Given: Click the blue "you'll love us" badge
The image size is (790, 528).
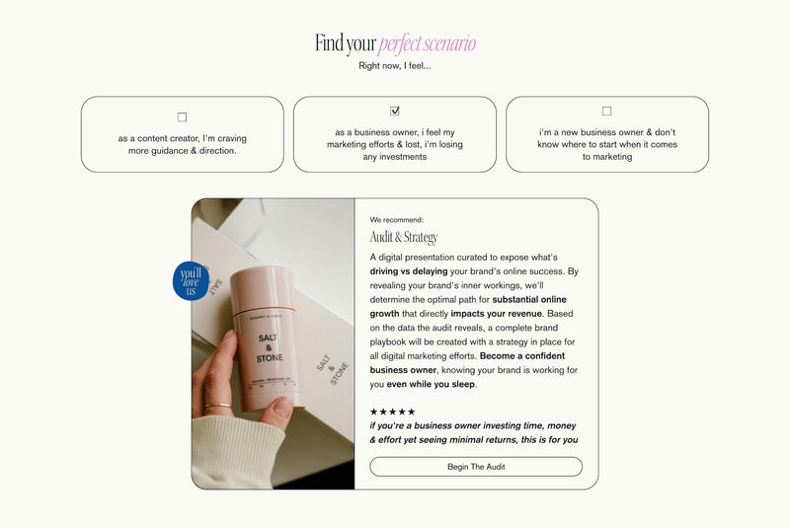Looking at the screenshot, I should click(x=191, y=281).
